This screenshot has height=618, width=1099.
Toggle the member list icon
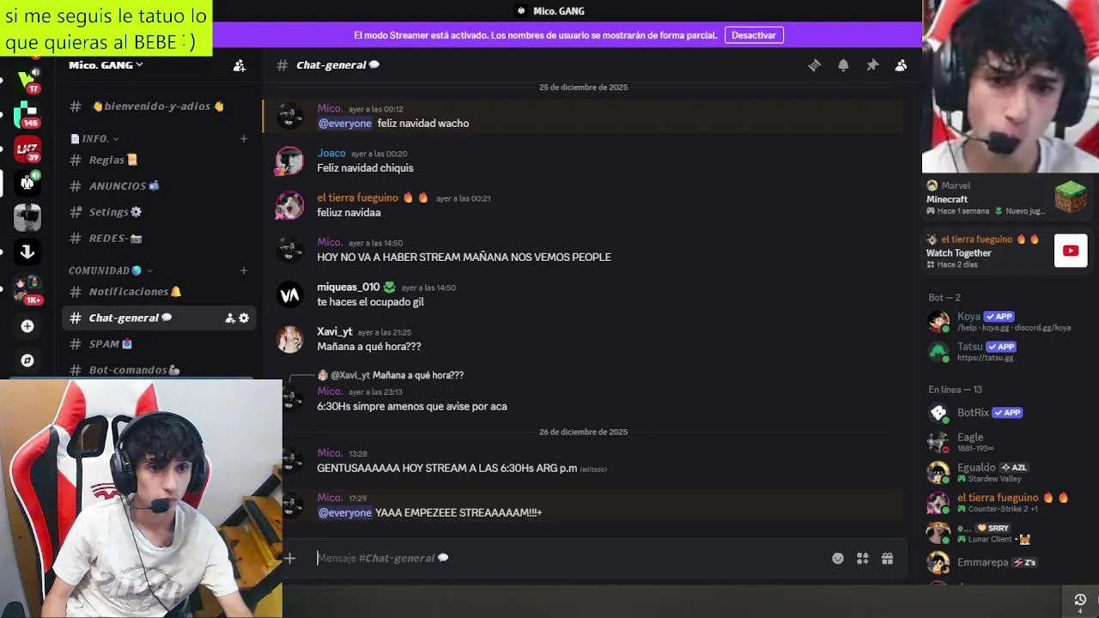pyautogui.click(x=901, y=65)
